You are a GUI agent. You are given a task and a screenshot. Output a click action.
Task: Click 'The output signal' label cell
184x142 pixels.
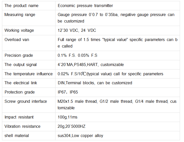pyautogui.click(x=20, y=64)
